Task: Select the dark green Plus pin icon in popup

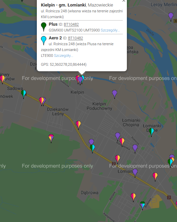Action: point(44,27)
